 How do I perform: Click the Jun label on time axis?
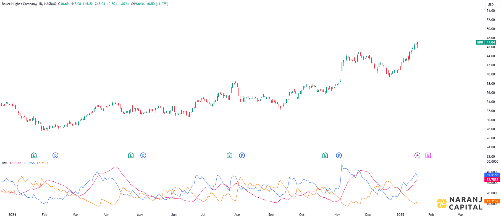tap(174, 215)
